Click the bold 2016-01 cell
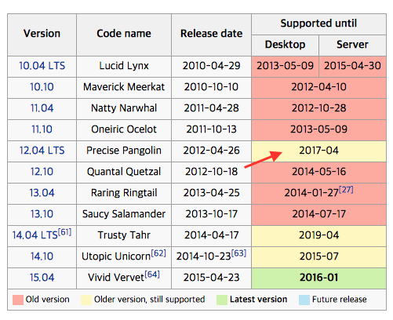This screenshot has width=393, height=320. click(318, 278)
